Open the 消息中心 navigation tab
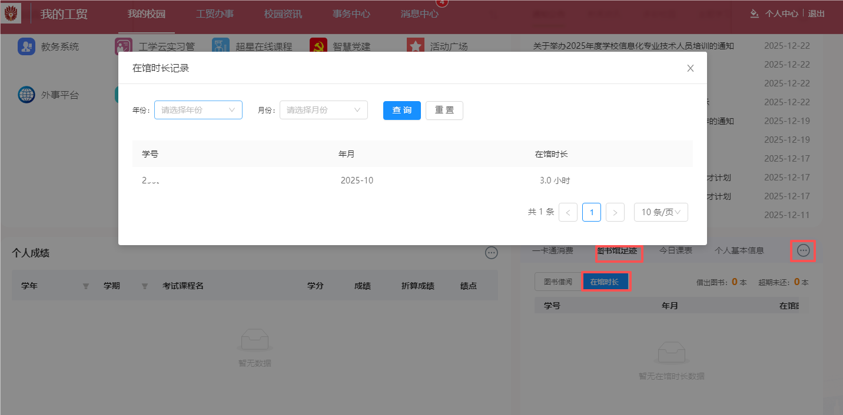The width and height of the screenshot is (843, 415). pyautogui.click(x=419, y=14)
